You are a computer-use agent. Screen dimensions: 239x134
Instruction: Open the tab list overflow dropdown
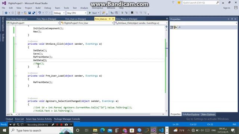167,19
